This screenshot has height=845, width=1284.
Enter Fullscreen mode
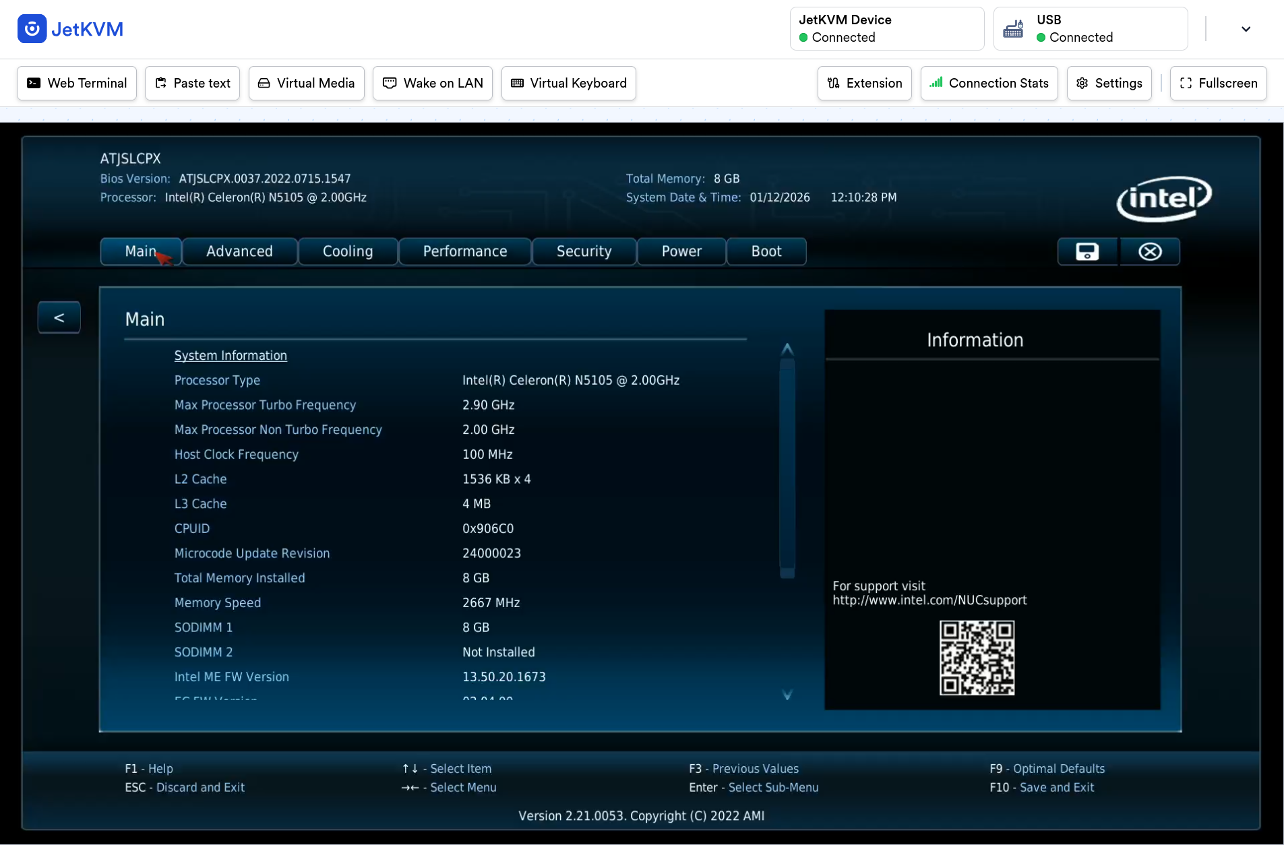tap(1218, 83)
